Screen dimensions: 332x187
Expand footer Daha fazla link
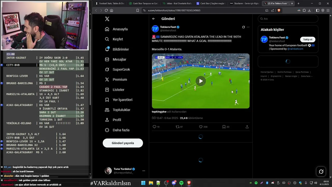pyautogui.click(x=307, y=76)
